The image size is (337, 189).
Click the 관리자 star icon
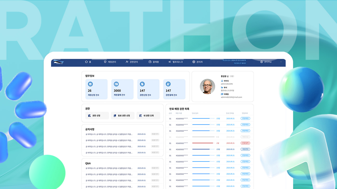click(194, 62)
